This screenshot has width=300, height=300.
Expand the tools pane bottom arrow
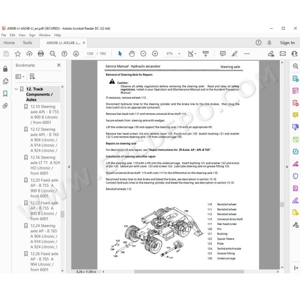(x=296, y=268)
